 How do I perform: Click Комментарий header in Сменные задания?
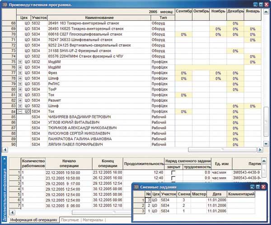(x=241, y=194)
